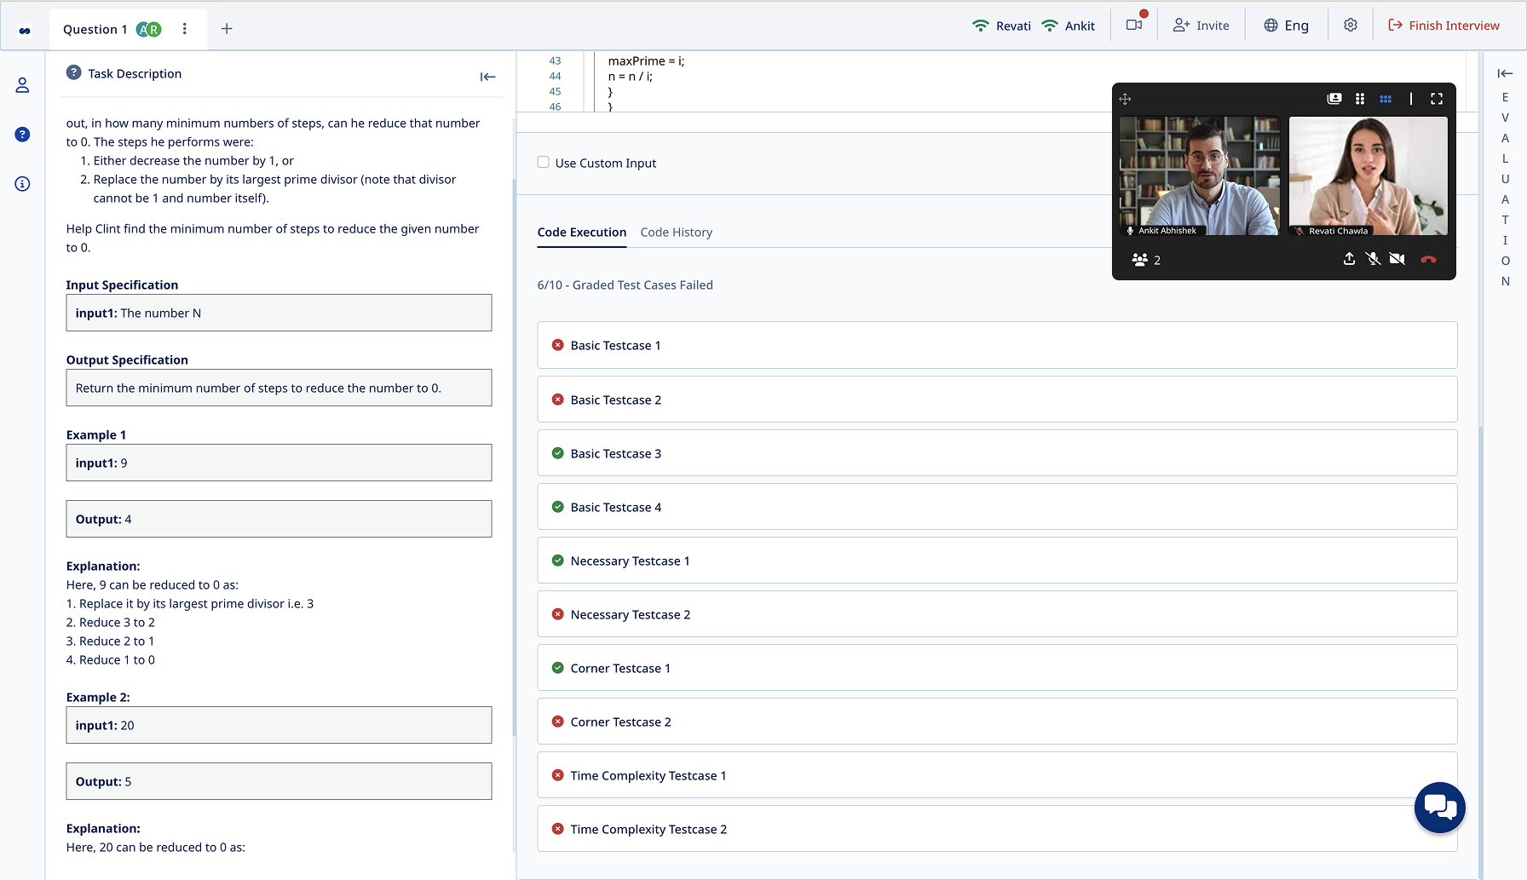Click '6/10 - Graded Test Cases Failed' text

tap(625, 285)
